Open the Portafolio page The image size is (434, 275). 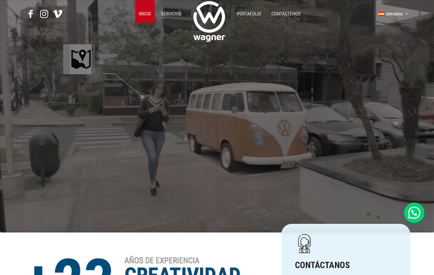coord(249,14)
